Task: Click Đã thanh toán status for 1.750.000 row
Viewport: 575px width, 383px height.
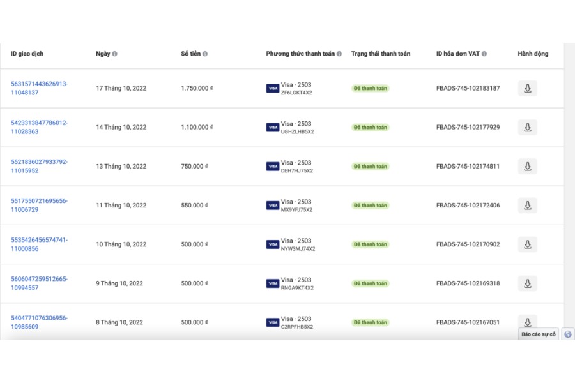Action: pos(371,88)
